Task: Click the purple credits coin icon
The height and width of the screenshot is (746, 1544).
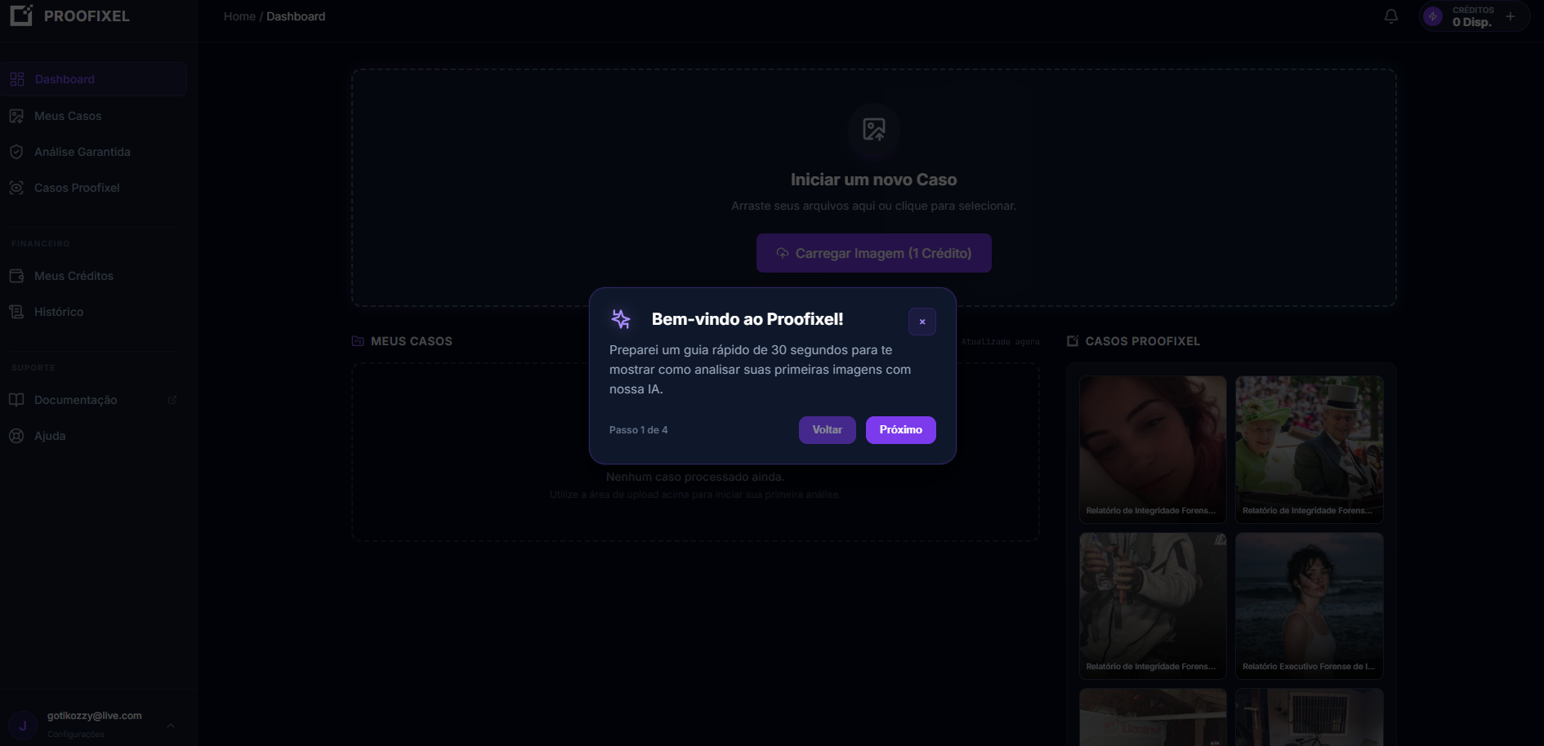Action: (x=1433, y=16)
